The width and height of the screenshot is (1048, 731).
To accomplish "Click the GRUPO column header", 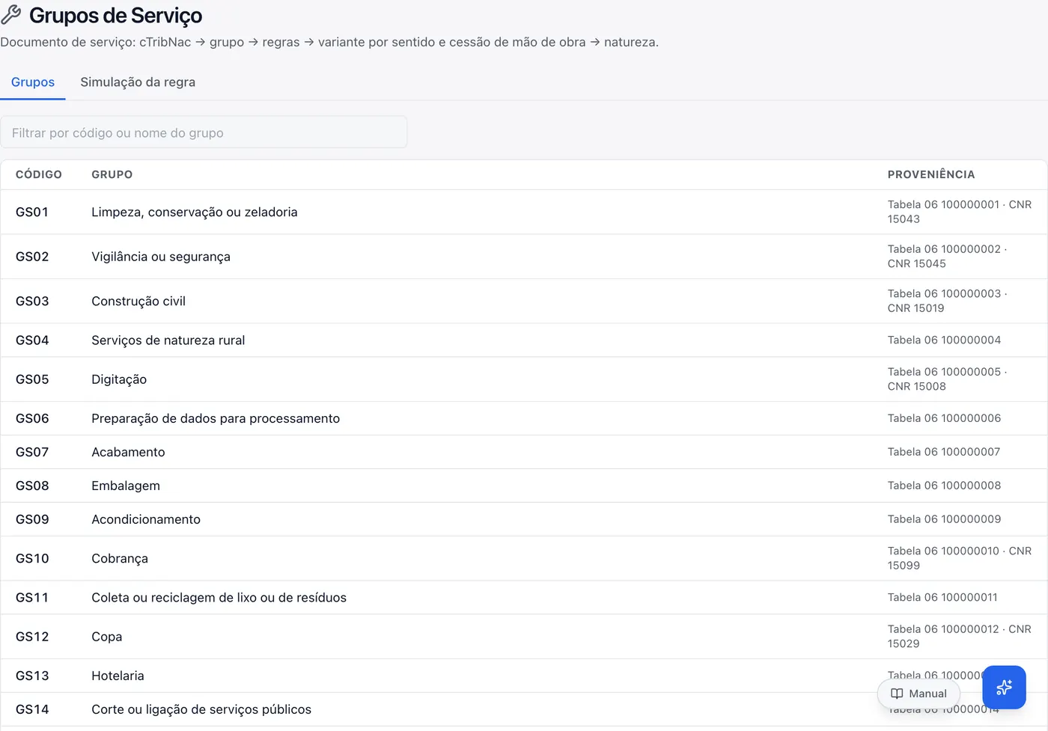I will click(x=112, y=174).
